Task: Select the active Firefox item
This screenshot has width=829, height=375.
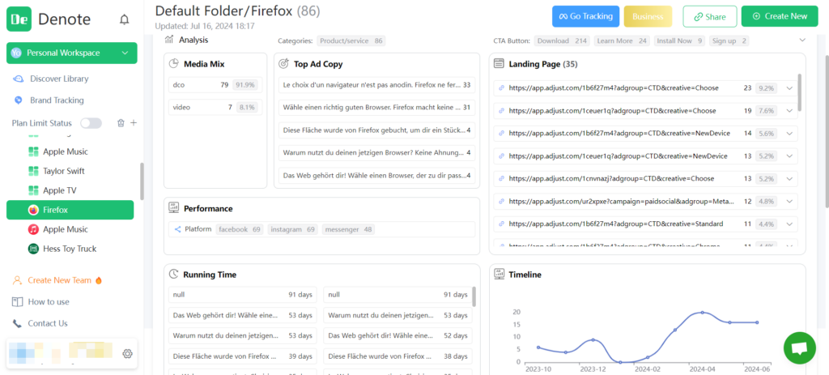Action: (x=70, y=210)
